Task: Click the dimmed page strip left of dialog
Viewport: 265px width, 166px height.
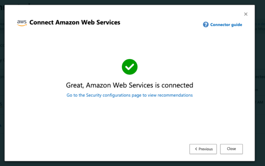Action: (x=2, y=85)
